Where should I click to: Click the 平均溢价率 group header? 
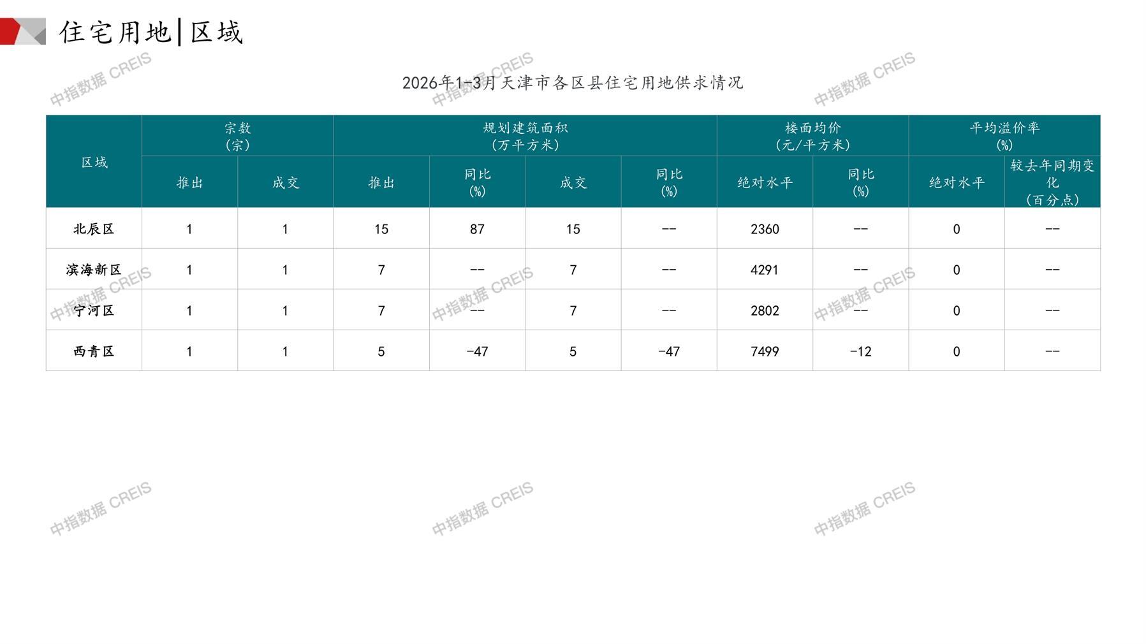1004,136
